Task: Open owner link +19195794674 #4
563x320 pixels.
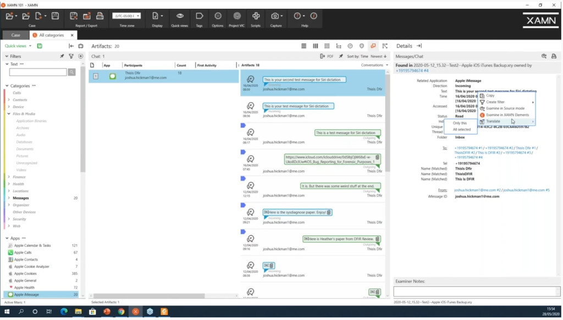Action: [x=412, y=71]
